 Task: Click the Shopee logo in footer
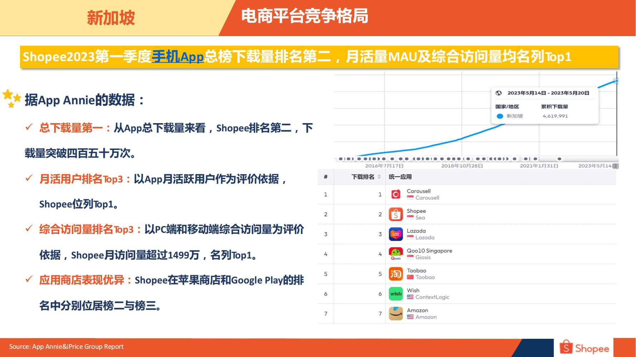584,348
